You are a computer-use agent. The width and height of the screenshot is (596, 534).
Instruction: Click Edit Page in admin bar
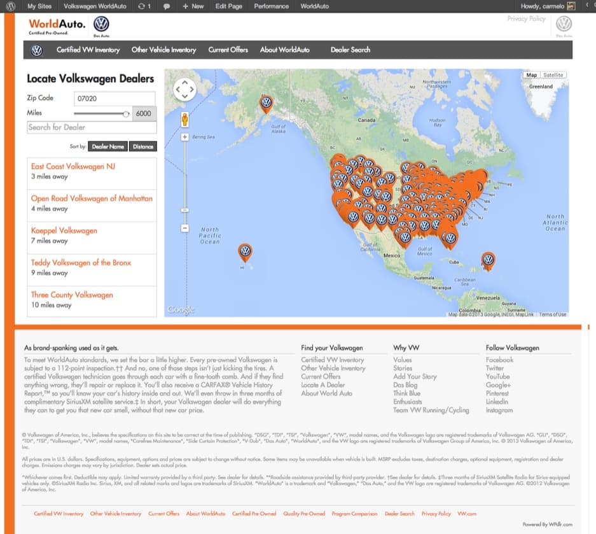229,6
